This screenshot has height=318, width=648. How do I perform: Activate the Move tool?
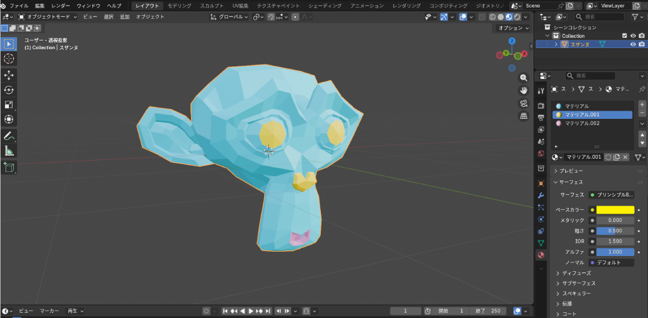click(x=9, y=75)
